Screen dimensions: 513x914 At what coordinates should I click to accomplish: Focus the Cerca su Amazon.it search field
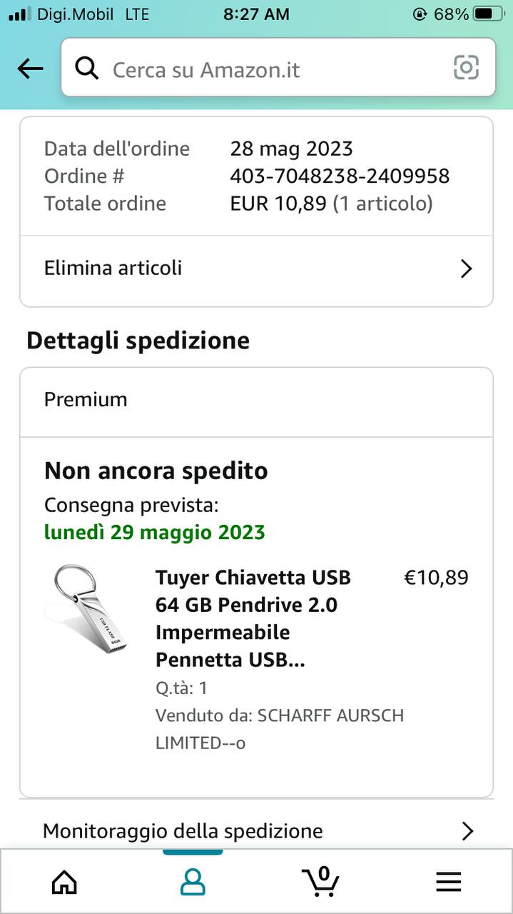pos(271,69)
